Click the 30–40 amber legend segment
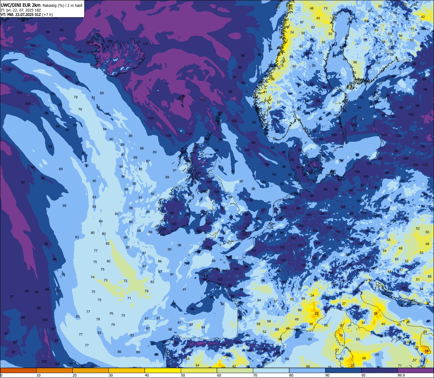 pos(126,370)
